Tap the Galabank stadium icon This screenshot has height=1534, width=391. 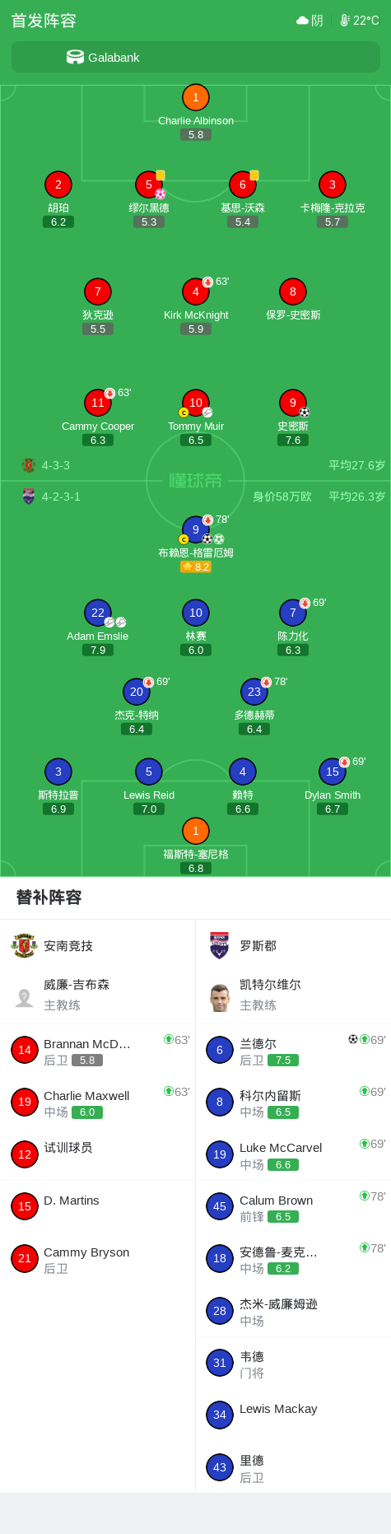(x=75, y=57)
